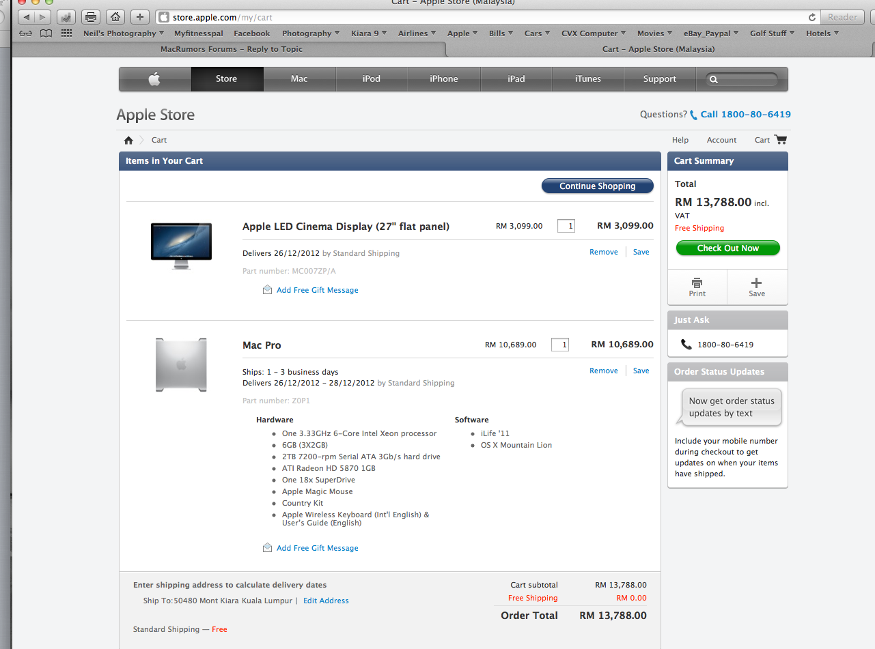Open the Help link
The width and height of the screenshot is (875, 649).
pyautogui.click(x=680, y=140)
